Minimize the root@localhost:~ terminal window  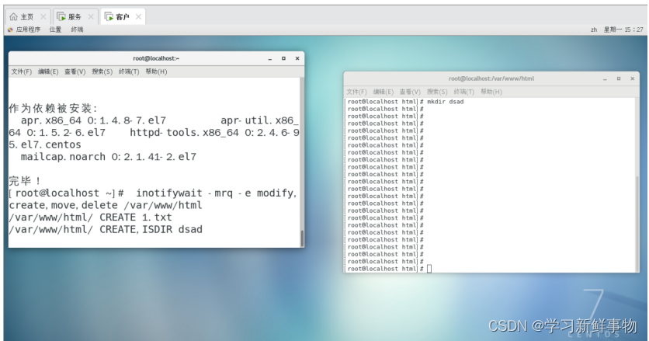pos(270,59)
